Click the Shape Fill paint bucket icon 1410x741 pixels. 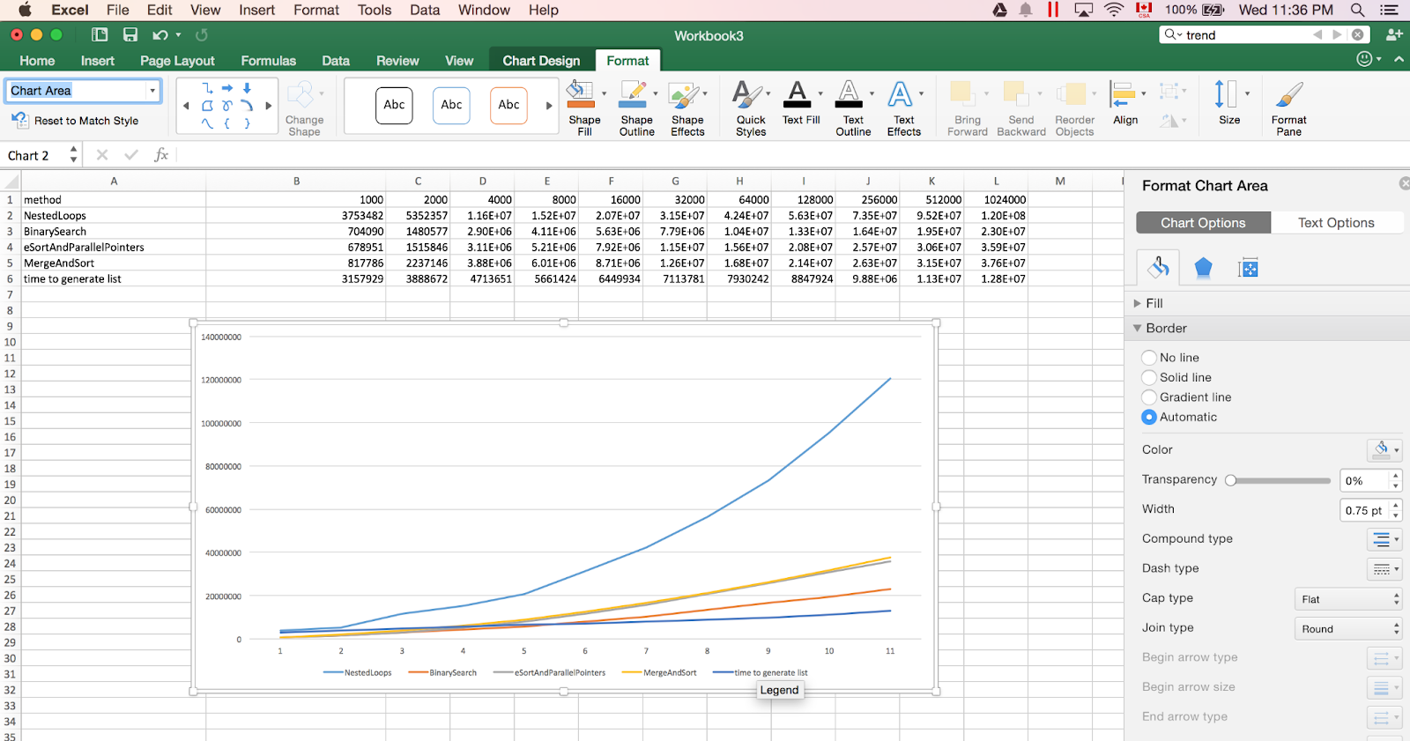coord(580,93)
